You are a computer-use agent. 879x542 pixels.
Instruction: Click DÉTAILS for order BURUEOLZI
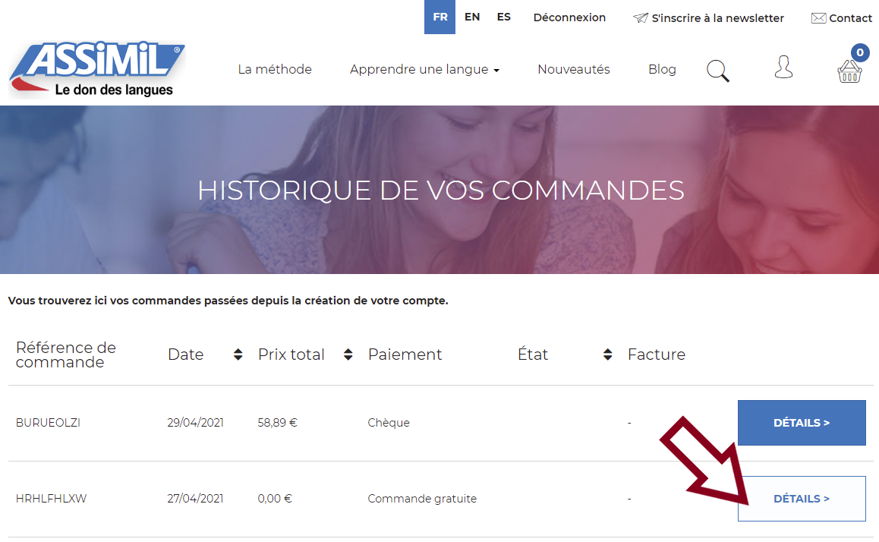(802, 422)
